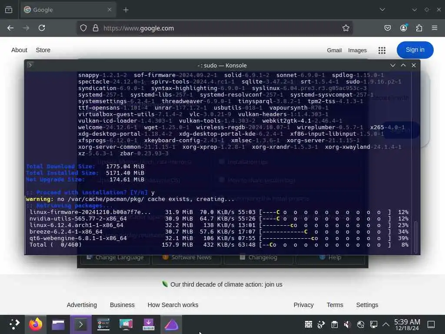Image resolution: width=445 pixels, height=334 pixels.
Task: Open the Google Images link
Action: click(x=357, y=50)
